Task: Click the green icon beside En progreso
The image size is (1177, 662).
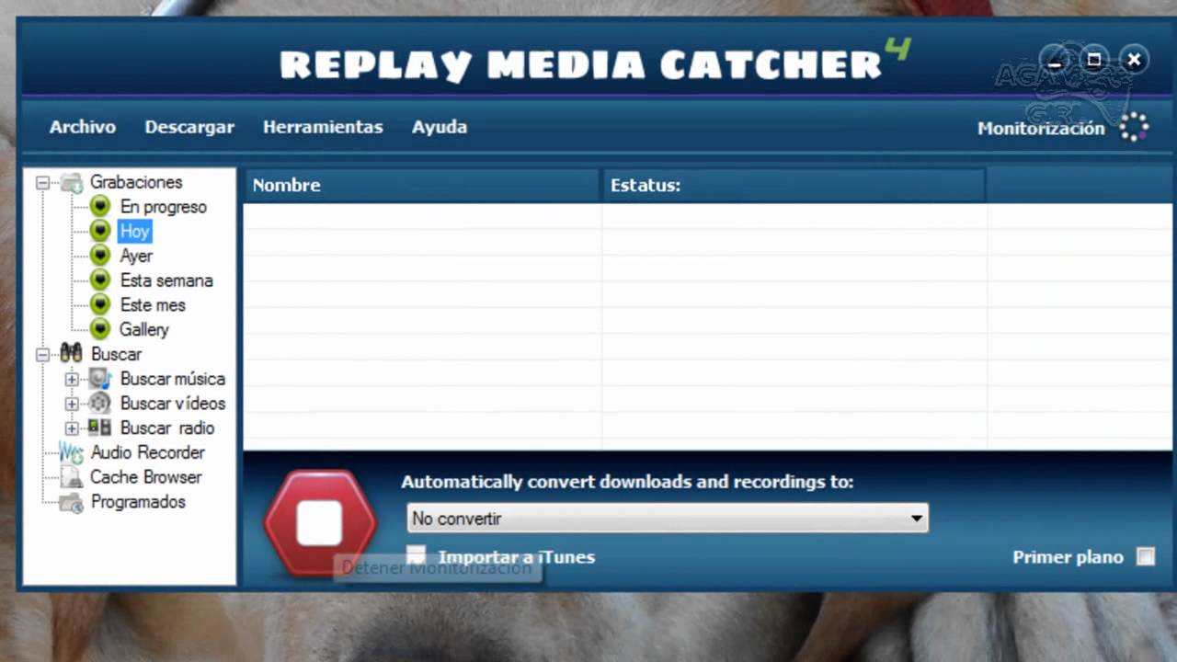Action: pos(100,206)
